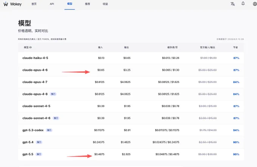
Task: Click cache price $0.024375 / $0.24375
Action: [x=166, y=142]
